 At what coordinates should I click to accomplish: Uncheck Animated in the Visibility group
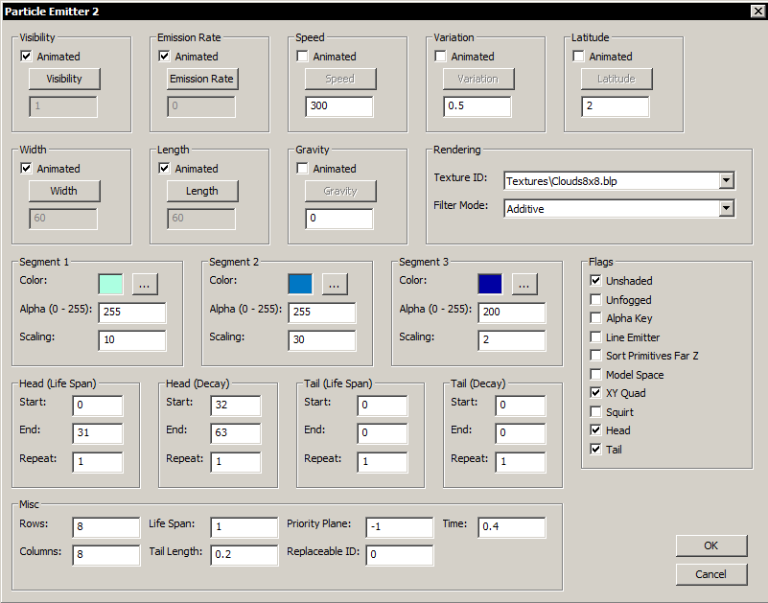tap(26, 57)
